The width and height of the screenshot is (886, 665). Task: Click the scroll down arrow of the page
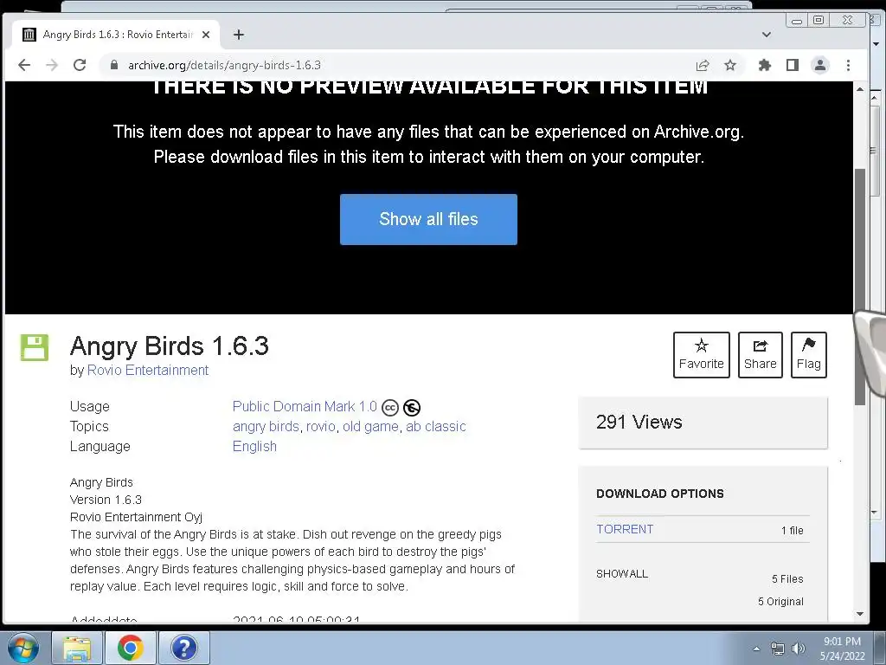pyautogui.click(x=860, y=614)
